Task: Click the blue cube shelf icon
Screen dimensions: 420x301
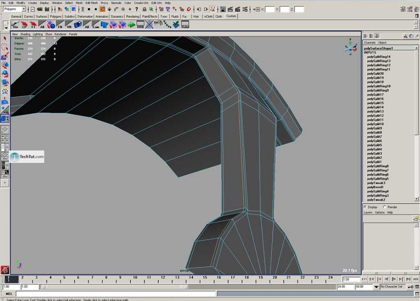Action: [78, 25]
